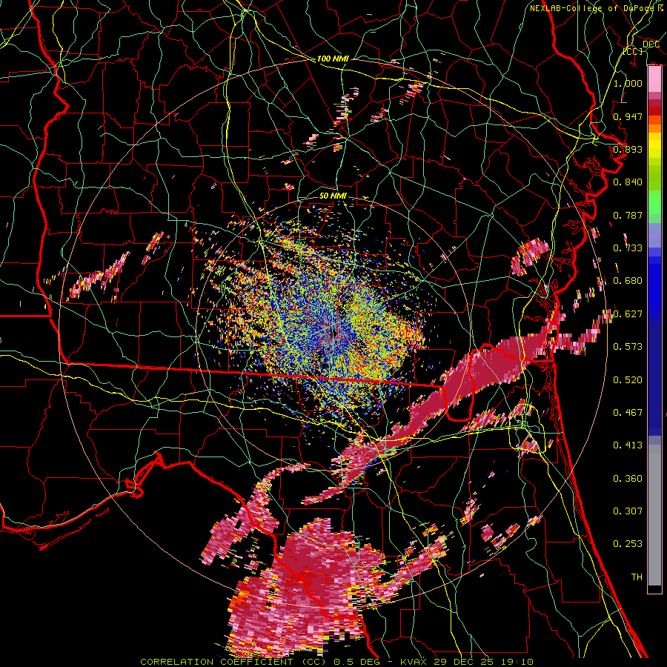Viewport: 667px width, 667px height.
Task: Select the 0.680 value on the color scale
Action: pyautogui.click(x=628, y=281)
